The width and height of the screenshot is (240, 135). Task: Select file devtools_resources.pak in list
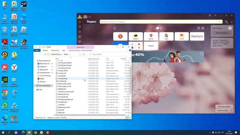point(66,91)
